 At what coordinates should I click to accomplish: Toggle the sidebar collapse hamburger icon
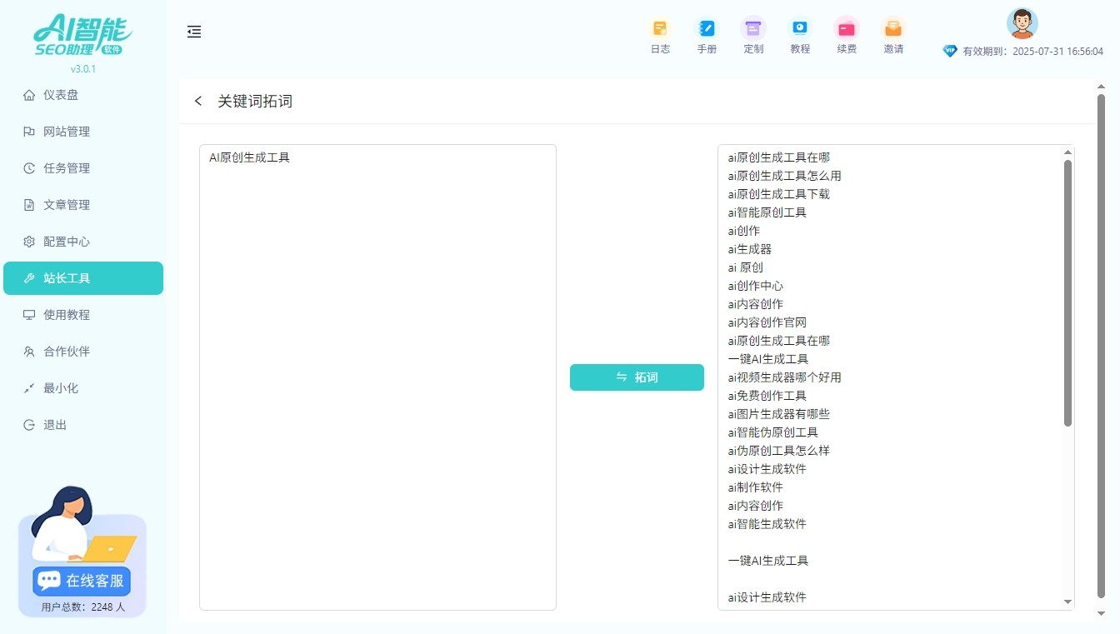[194, 32]
